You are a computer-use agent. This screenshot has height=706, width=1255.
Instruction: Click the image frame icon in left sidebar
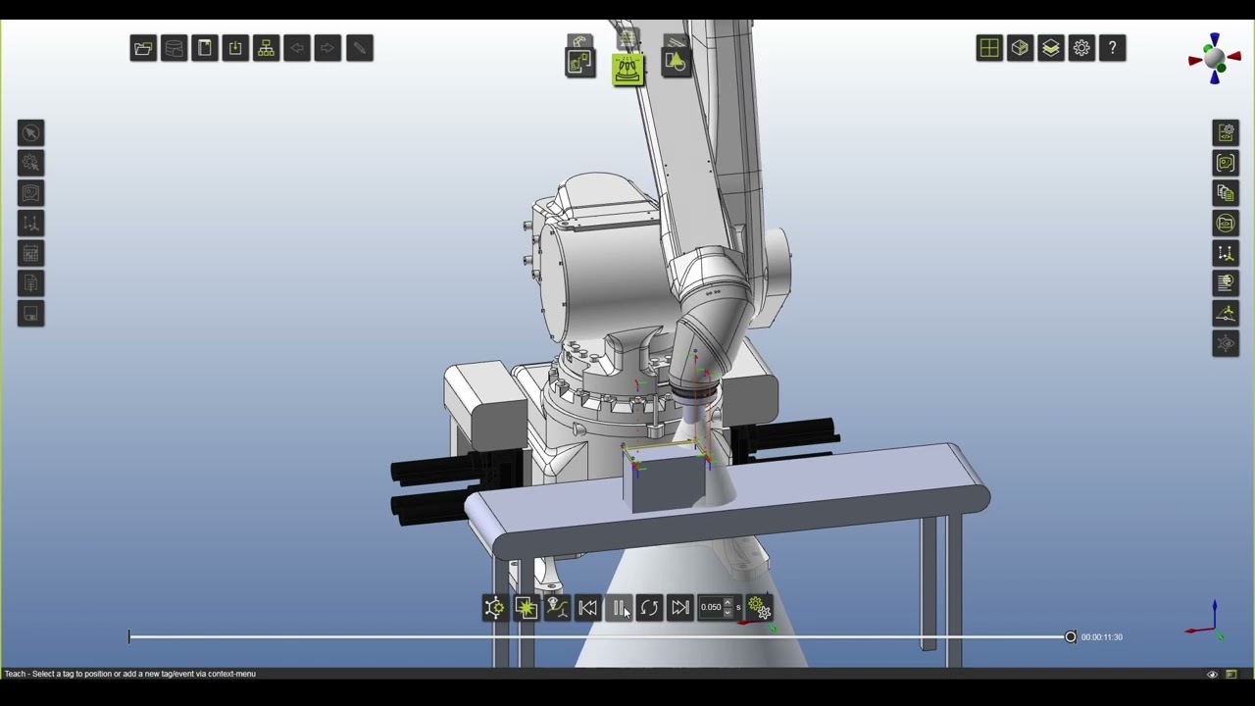coord(30,193)
